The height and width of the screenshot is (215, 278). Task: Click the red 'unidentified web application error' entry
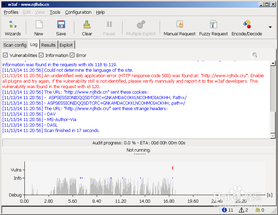point(133,81)
